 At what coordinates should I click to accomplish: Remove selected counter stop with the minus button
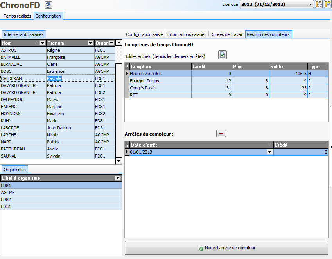(x=221, y=134)
